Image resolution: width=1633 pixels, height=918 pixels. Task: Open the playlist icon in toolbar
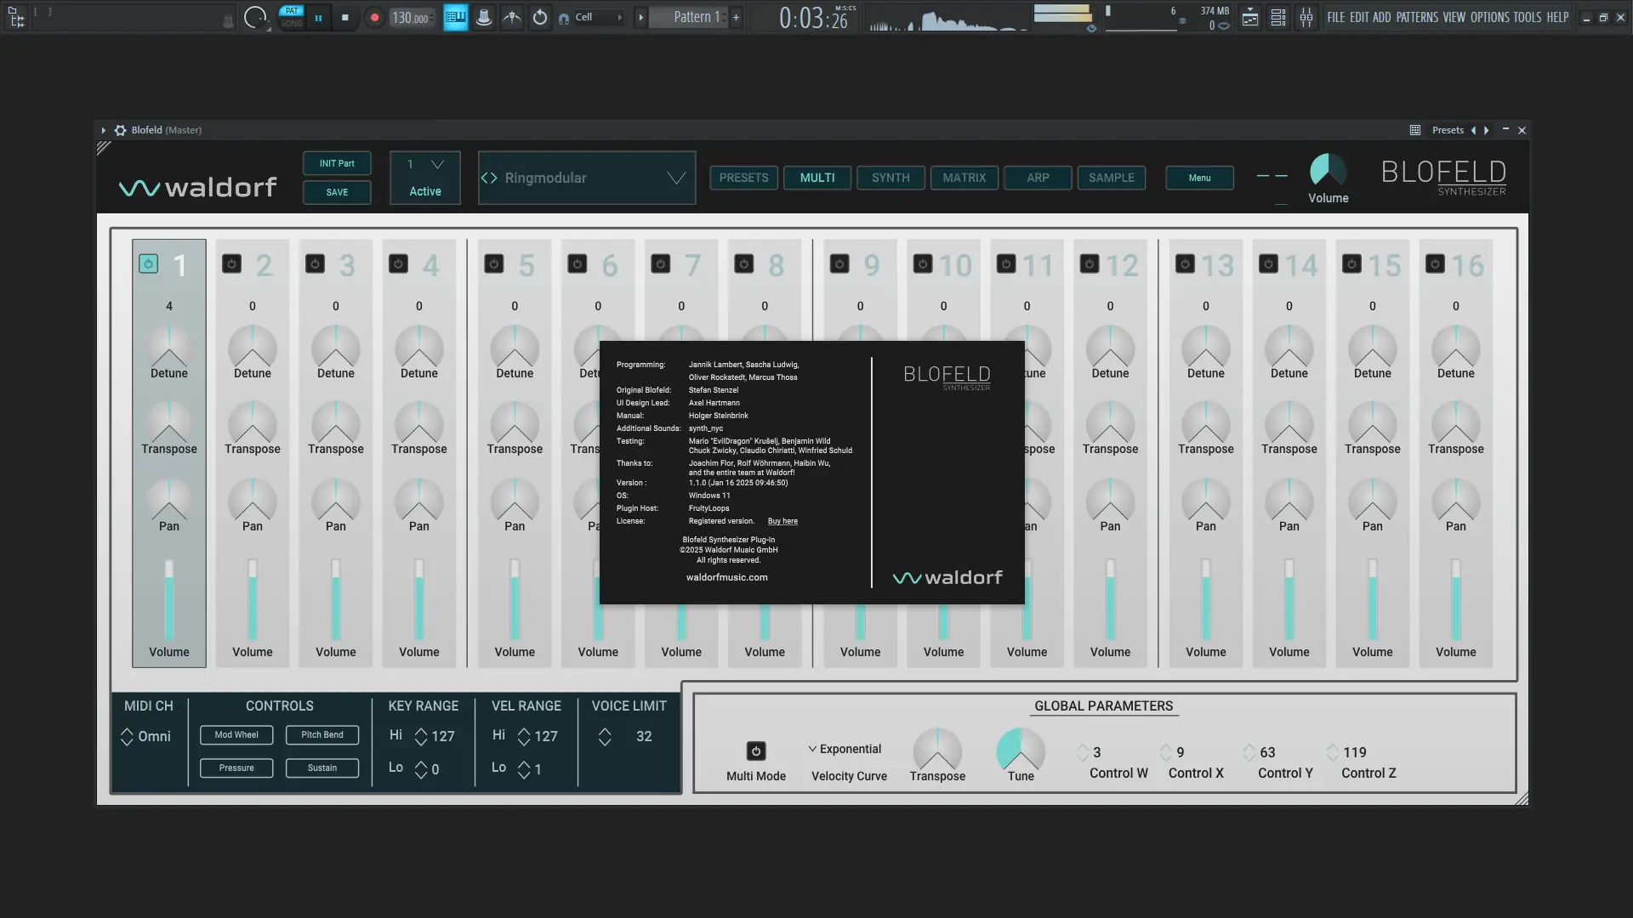point(1250,17)
